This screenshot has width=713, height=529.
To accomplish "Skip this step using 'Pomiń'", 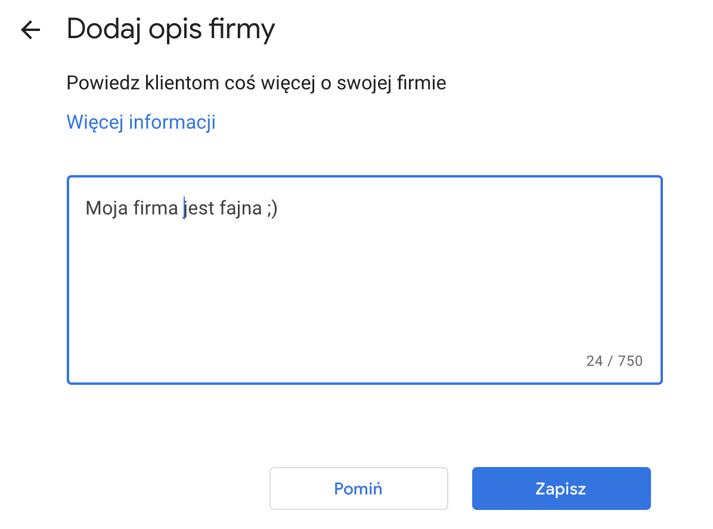I will [x=358, y=488].
